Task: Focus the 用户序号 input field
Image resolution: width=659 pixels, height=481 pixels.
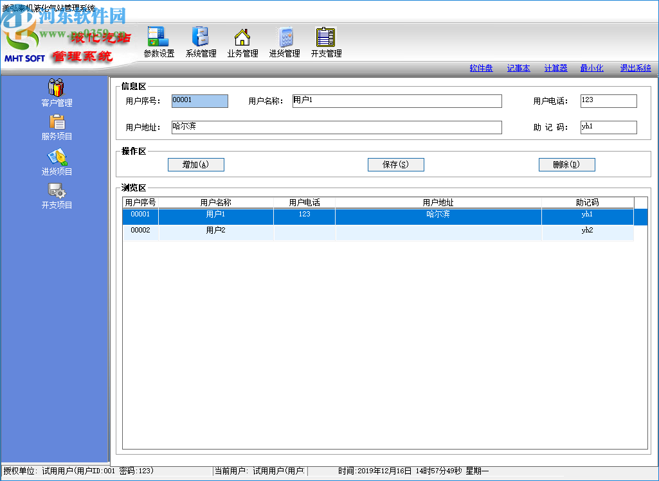Action: [200, 101]
